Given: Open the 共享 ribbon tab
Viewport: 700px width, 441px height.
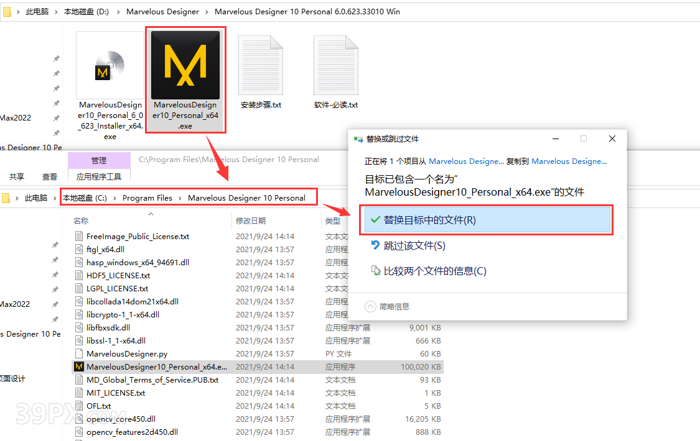Looking at the screenshot, I should [x=17, y=177].
